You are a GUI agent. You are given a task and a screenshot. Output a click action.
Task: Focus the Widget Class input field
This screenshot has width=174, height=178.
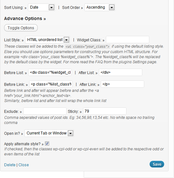click(127, 40)
